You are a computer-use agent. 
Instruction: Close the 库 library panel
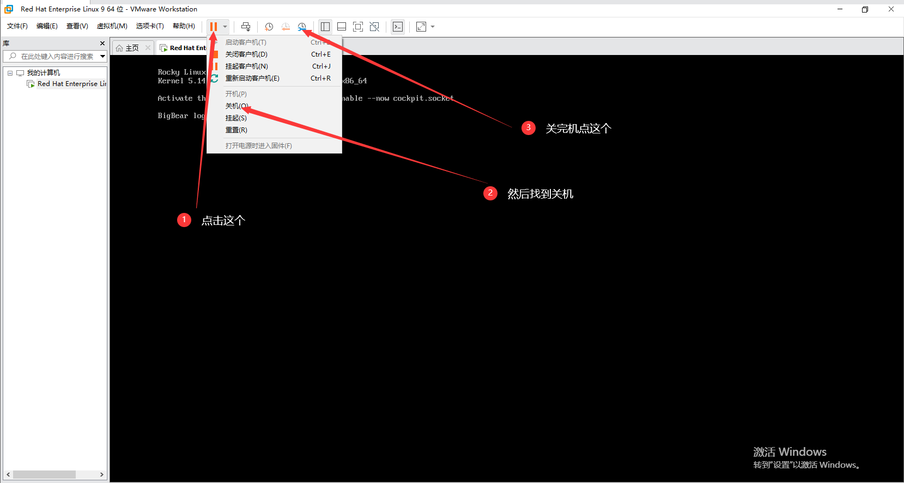point(102,43)
